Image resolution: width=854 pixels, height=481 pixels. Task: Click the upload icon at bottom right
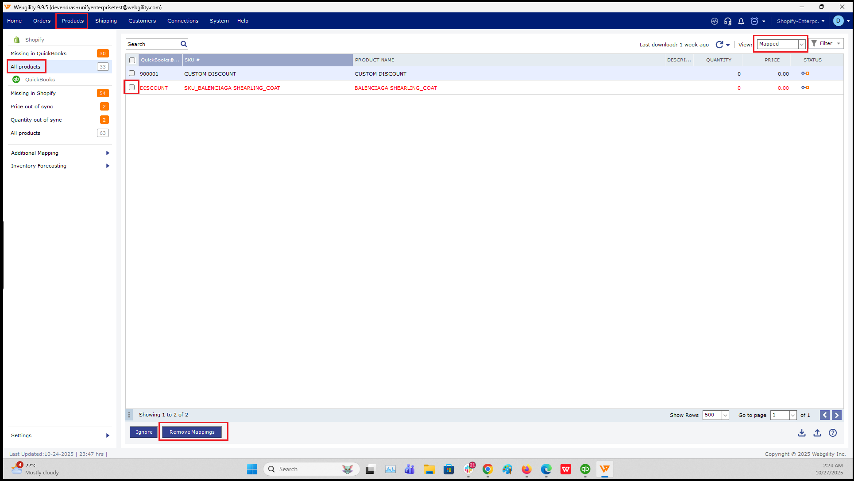[x=817, y=433]
